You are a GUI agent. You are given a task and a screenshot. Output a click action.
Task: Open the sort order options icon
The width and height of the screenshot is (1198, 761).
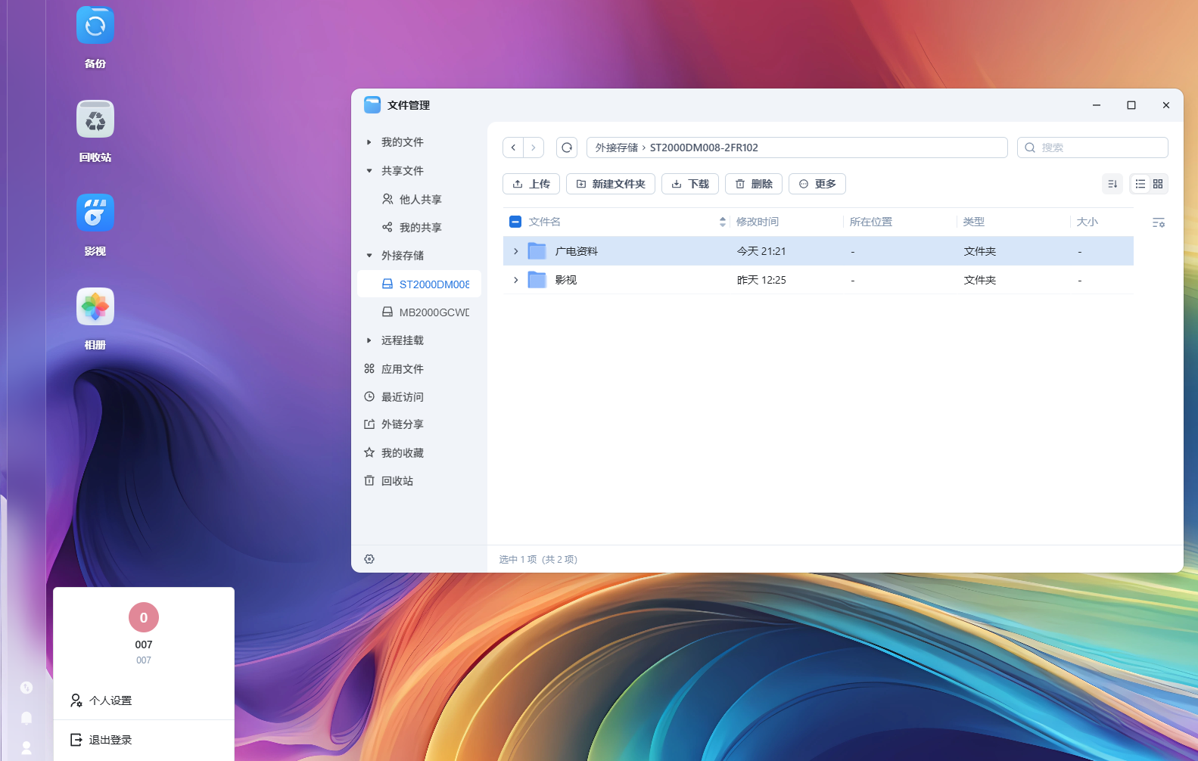click(1112, 184)
